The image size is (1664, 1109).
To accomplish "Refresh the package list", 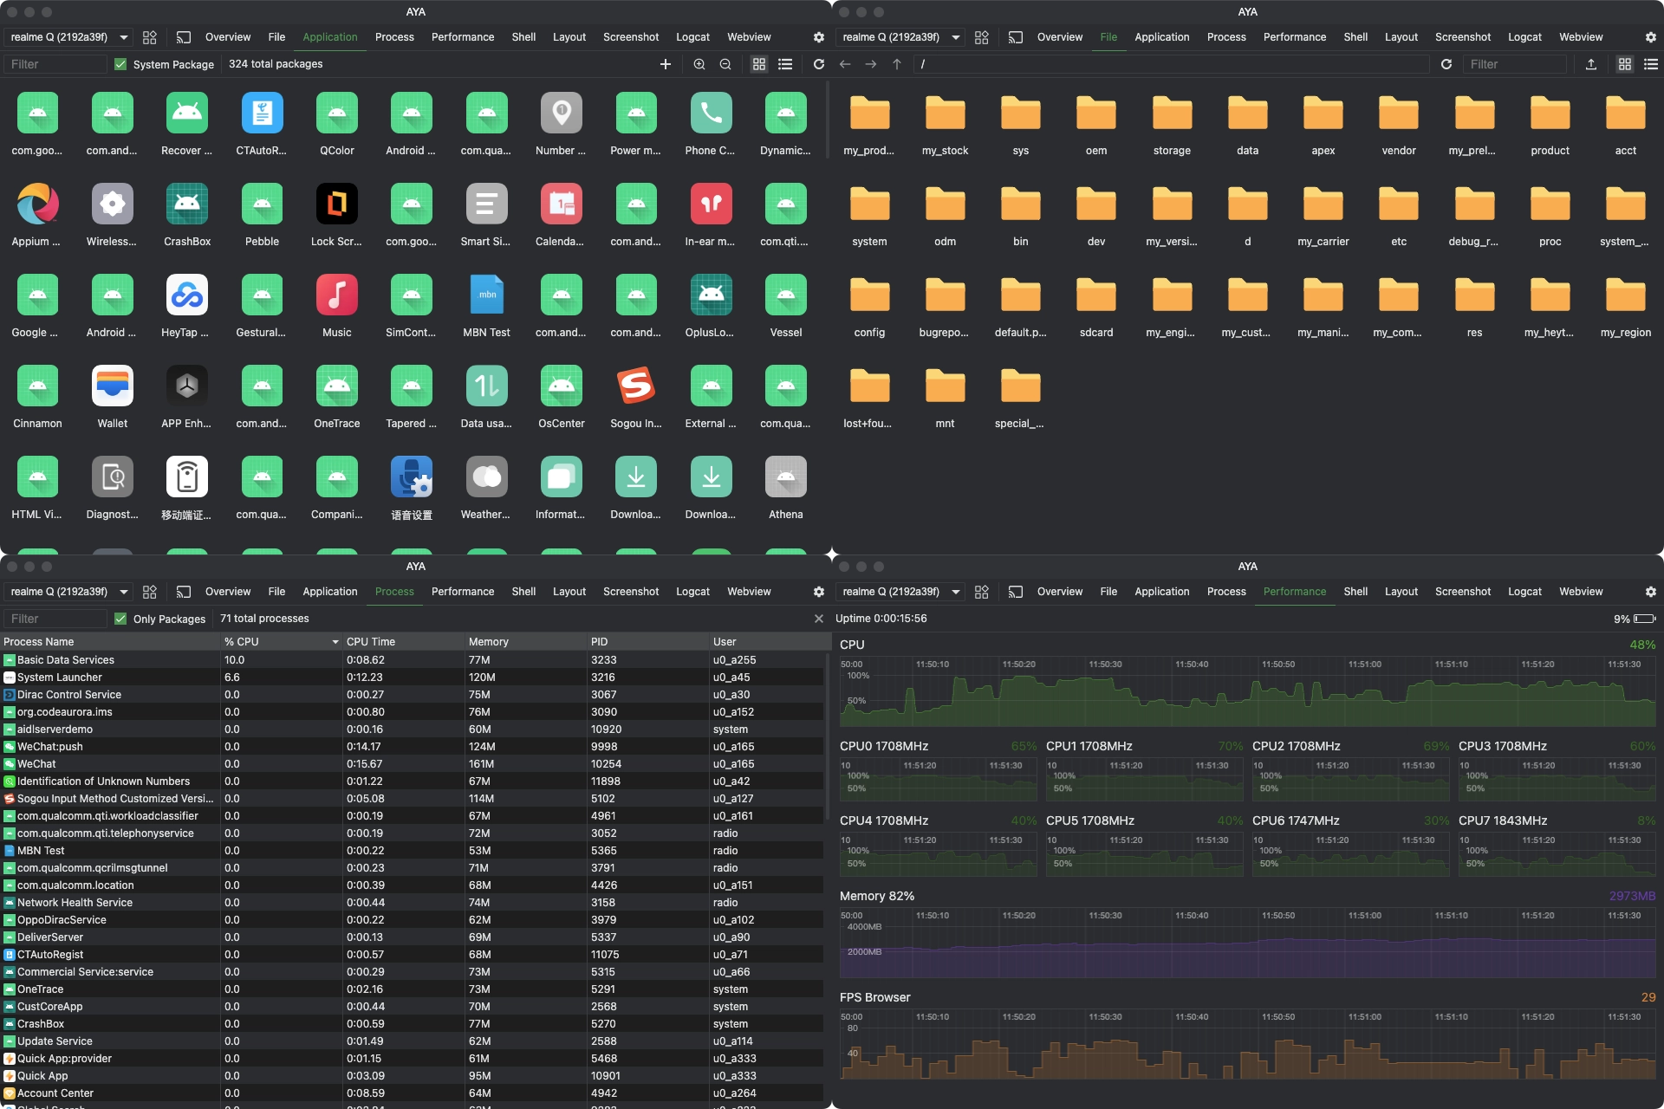I will point(818,64).
